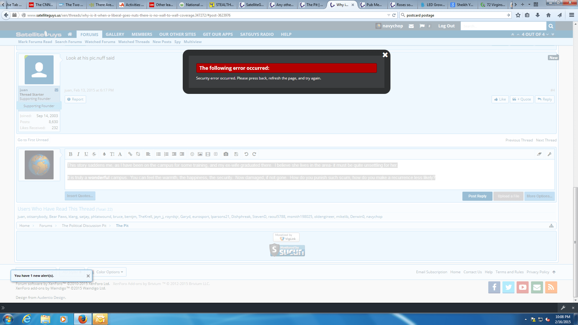The width and height of the screenshot is (578, 325).
Task: Save draft using the floppy disk icon
Action: (x=236, y=154)
